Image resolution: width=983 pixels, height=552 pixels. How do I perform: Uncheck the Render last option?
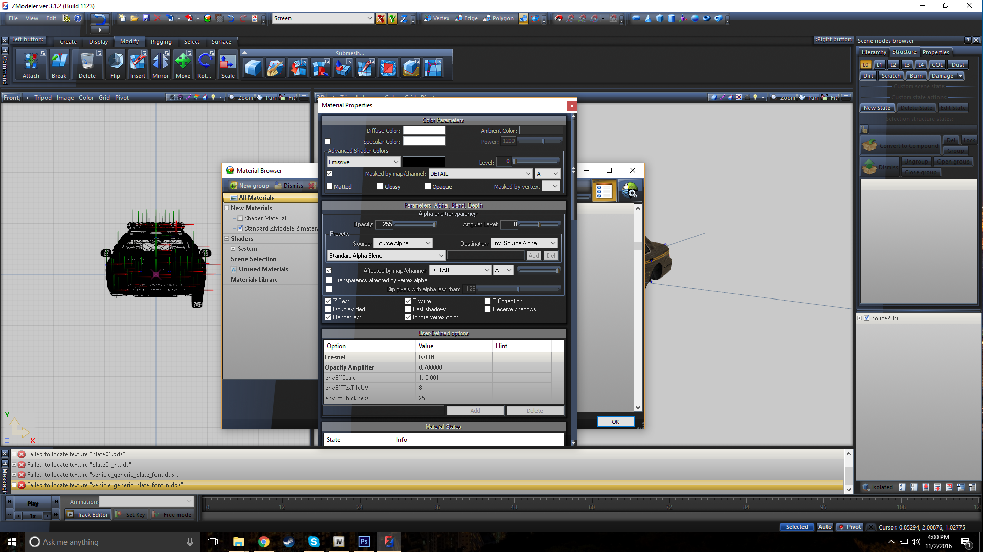[x=328, y=317]
